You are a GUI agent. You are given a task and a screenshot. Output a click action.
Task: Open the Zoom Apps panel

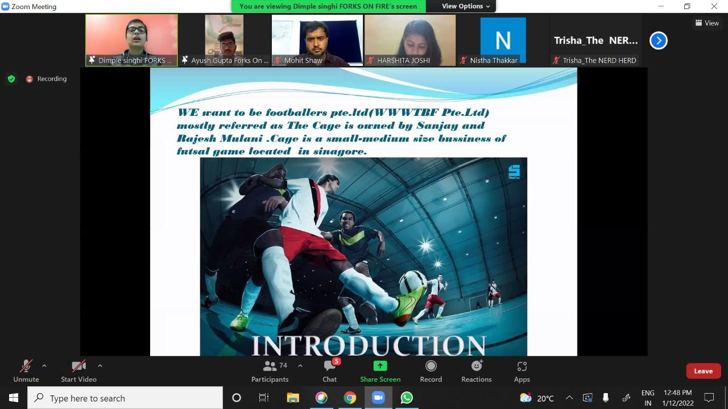click(522, 371)
